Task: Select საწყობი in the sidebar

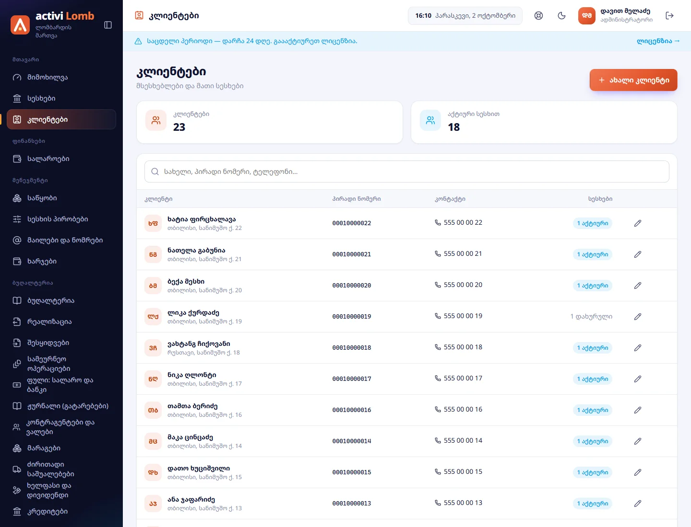Action: 61,198
